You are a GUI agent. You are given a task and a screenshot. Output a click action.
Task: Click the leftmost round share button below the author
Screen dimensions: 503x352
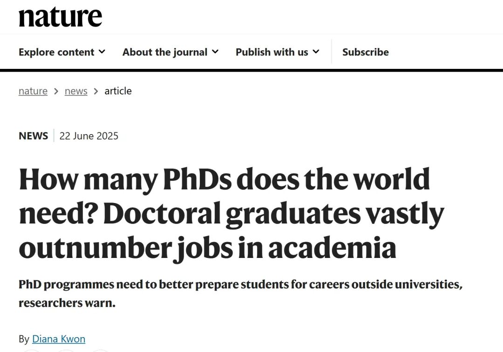point(32,350)
